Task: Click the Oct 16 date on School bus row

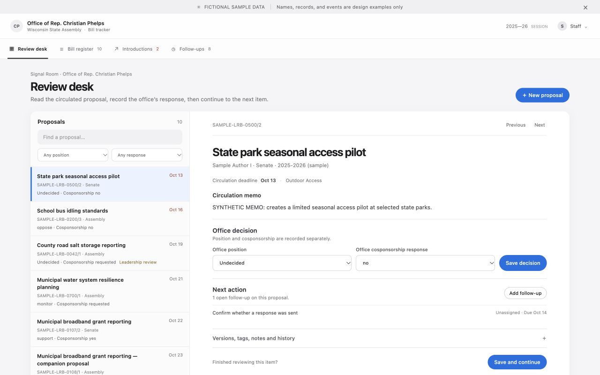Action: (x=176, y=210)
